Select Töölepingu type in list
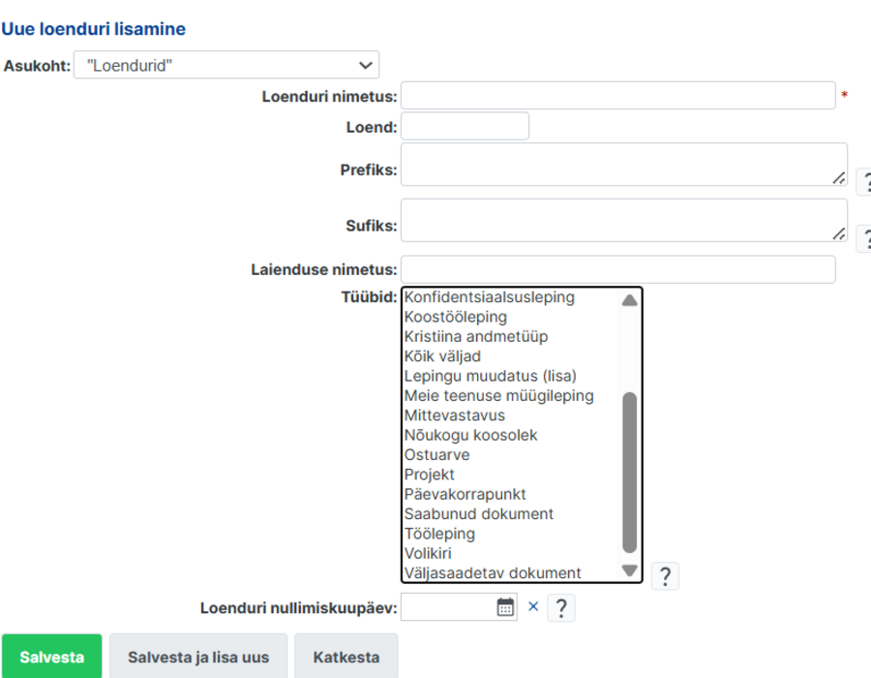 click(x=439, y=534)
